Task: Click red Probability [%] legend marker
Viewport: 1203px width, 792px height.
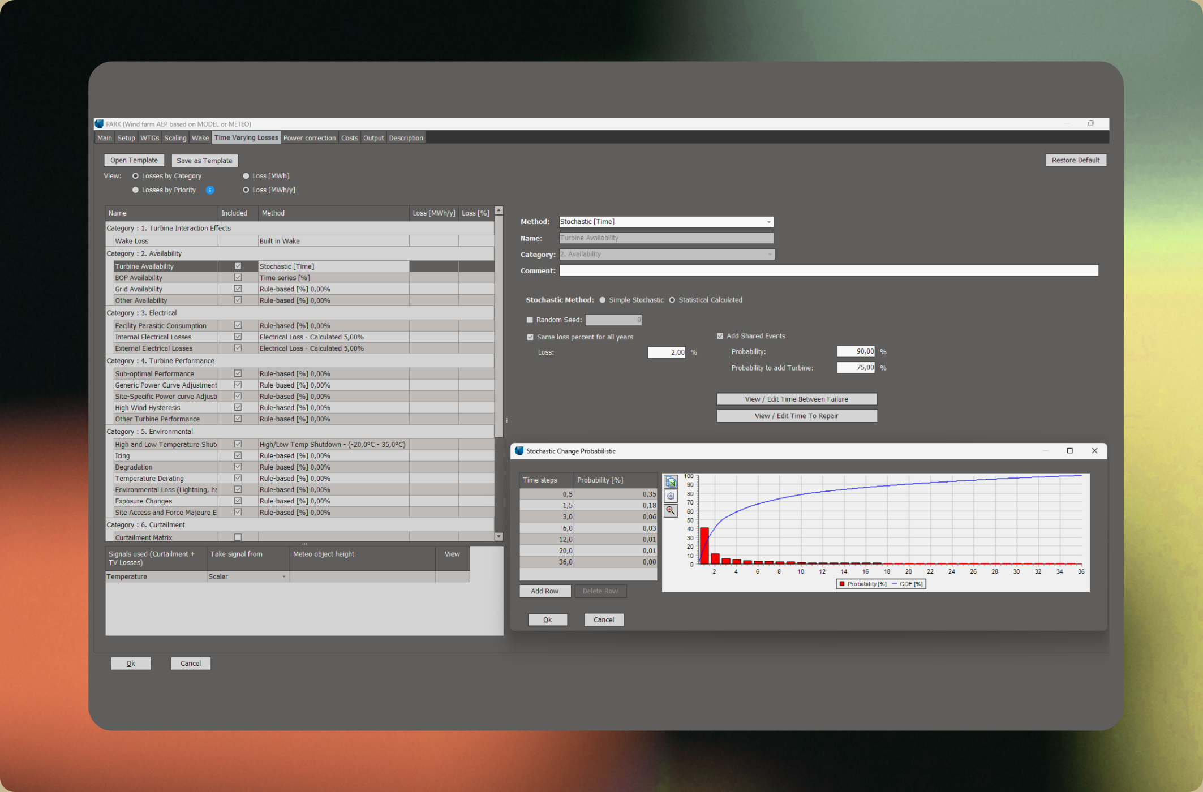Action: click(x=842, y=584)
